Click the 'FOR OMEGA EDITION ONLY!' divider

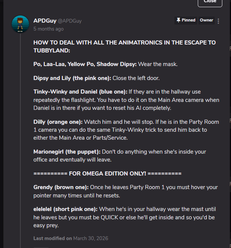[x=107, y=173]
